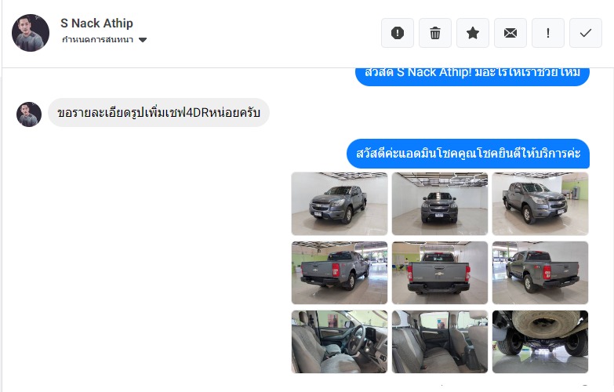Open the driver seat interior photo
Viewport: 614px width, 392px height.
tap(340, 342)
